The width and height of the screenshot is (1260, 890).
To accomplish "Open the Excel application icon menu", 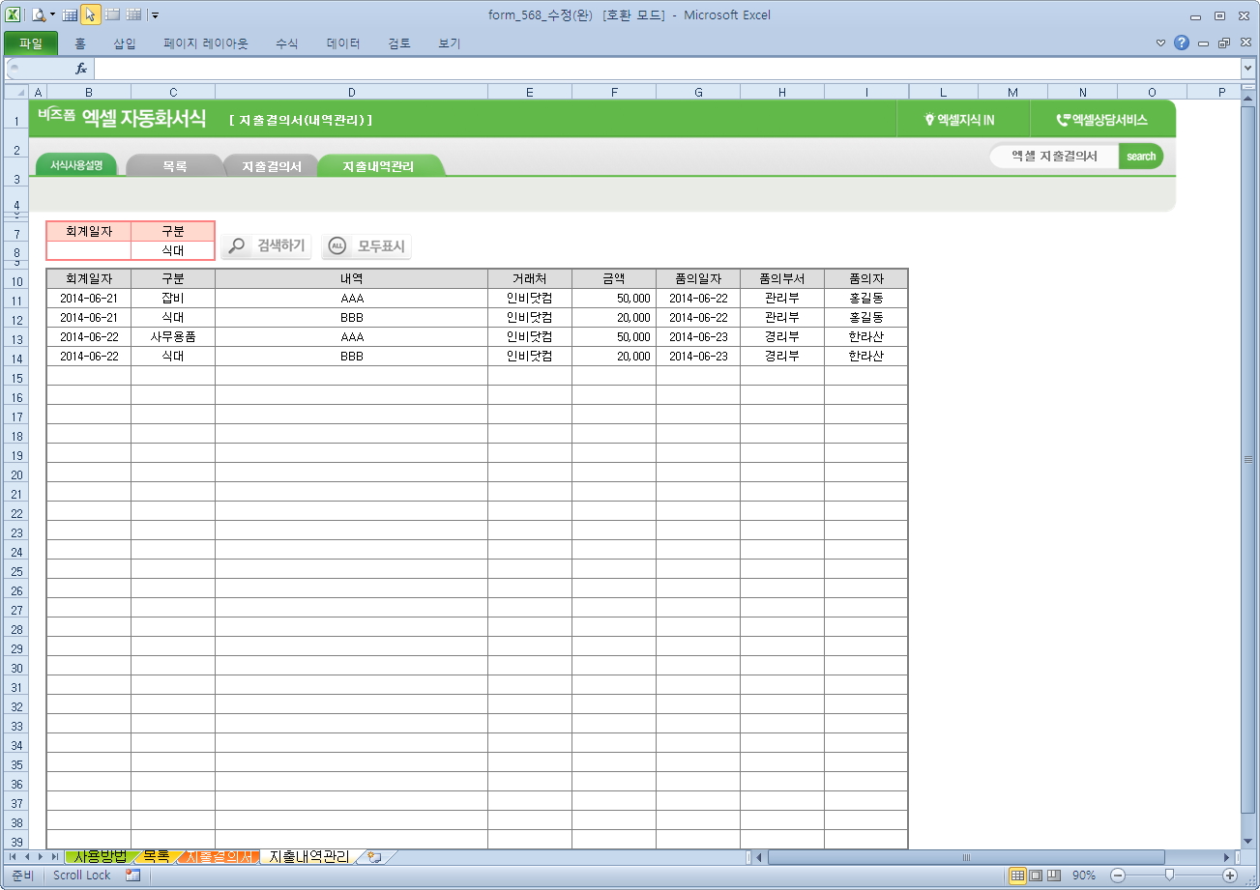I will [13, 14].
